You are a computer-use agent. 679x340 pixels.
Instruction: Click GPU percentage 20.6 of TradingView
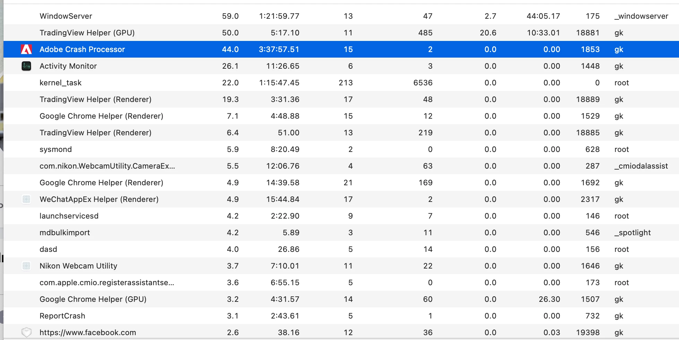coord(488,33)
